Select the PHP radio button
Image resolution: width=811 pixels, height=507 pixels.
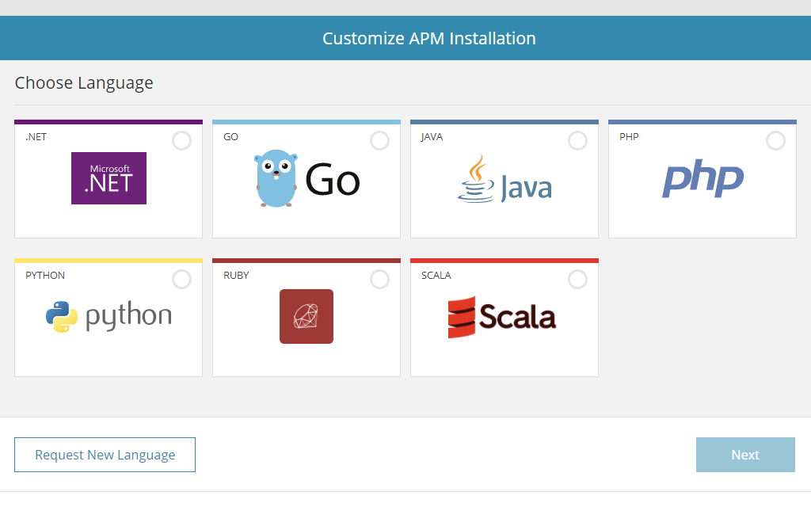(775, 140)
